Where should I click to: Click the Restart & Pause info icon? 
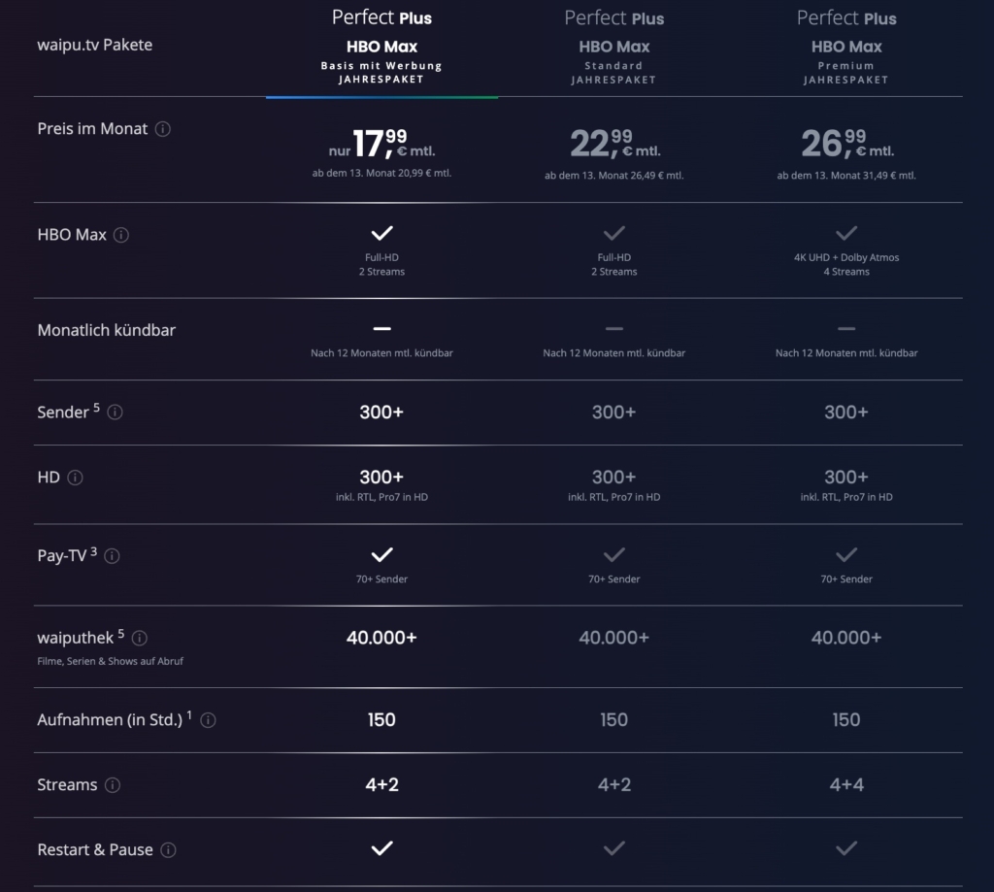pos(168,850)
